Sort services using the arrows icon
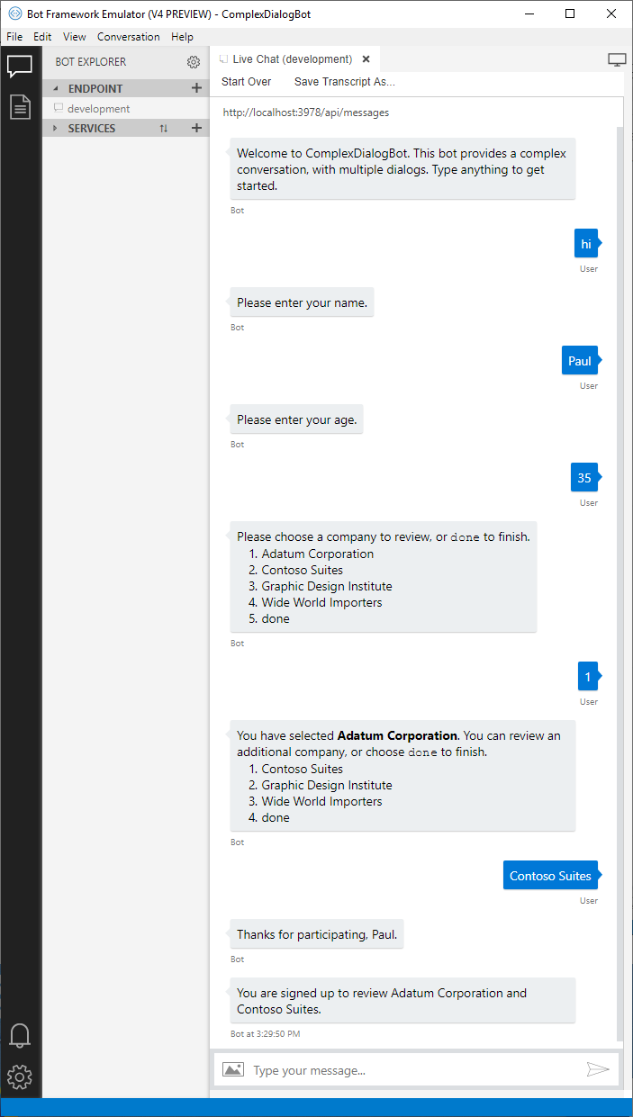This screenshot has width=633, height=1117. click(x=164, y=128)
